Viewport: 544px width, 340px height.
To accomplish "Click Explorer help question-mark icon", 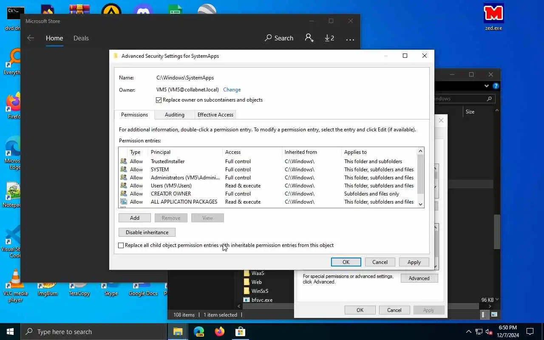I will click(496, 86).
